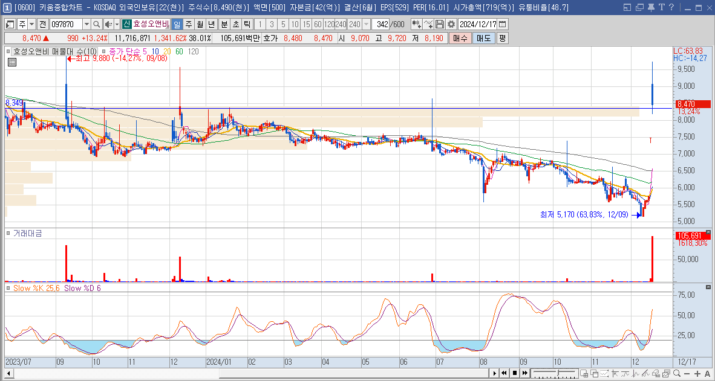The width and height of the screenshot is (715, 381).
Task: Click the date field 2024/12/17
Action: click(x=477, y=24)
